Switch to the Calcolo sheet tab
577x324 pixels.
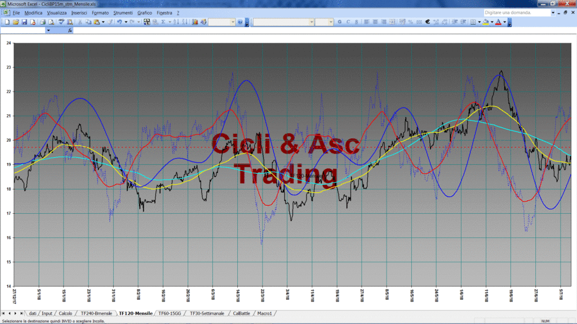pos(65,313)
